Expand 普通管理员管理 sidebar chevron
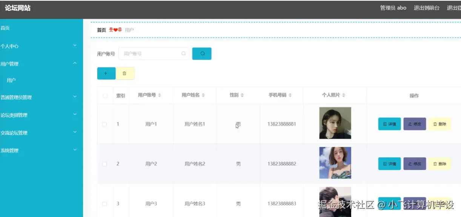This screenshot has height=217, width=461. click(75, 97)
